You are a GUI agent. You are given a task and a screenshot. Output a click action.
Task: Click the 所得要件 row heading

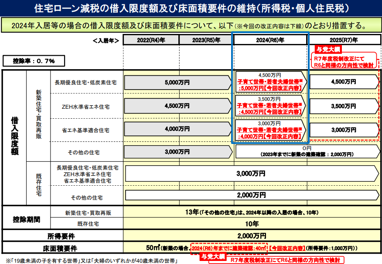pos(61,236)
